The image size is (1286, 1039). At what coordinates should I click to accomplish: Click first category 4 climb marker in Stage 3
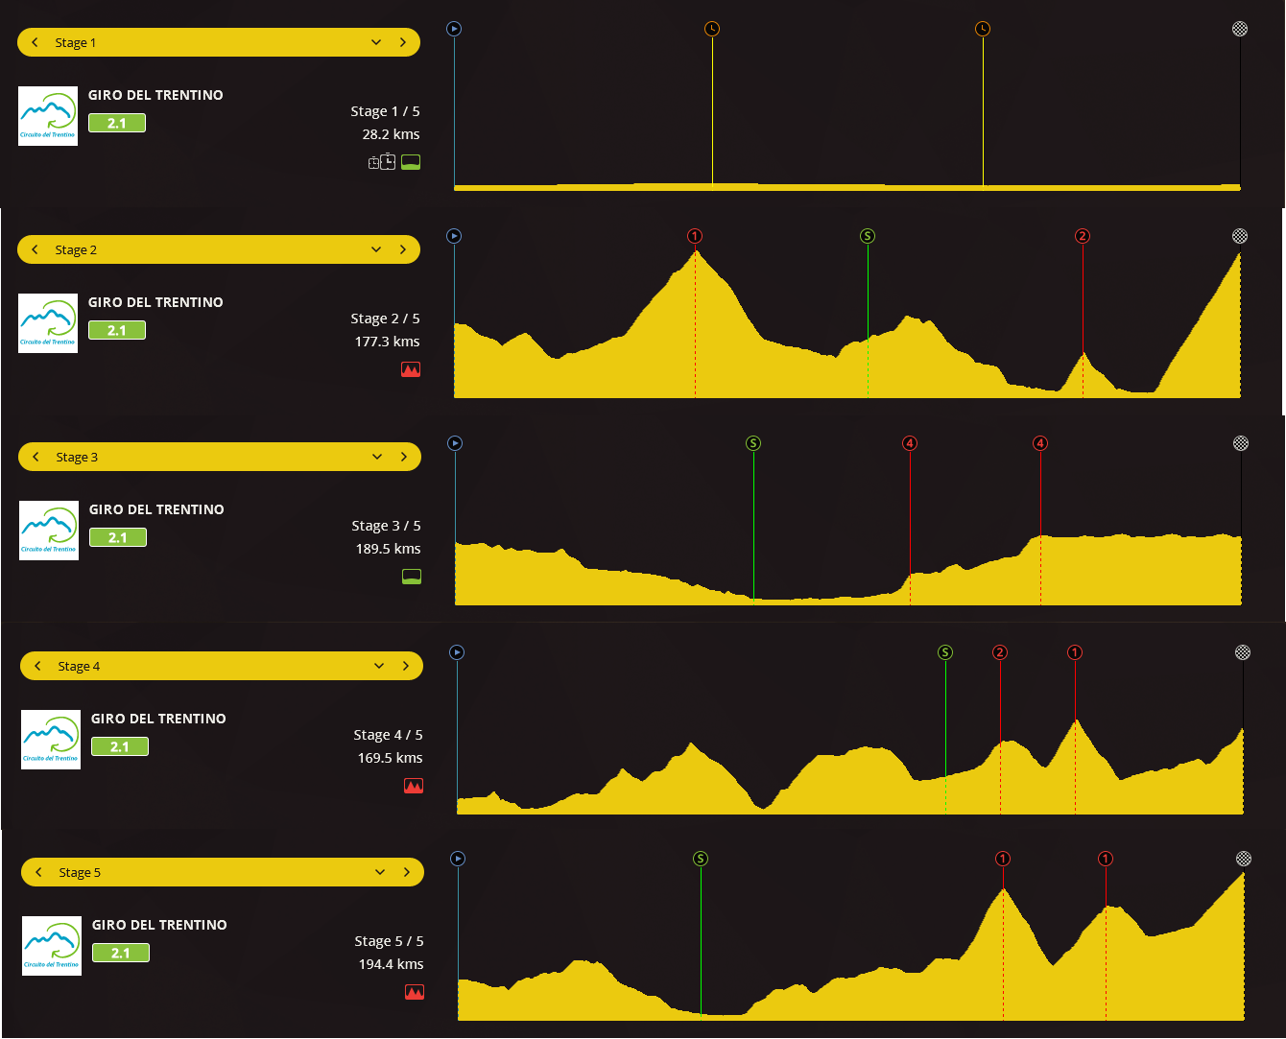910,443
